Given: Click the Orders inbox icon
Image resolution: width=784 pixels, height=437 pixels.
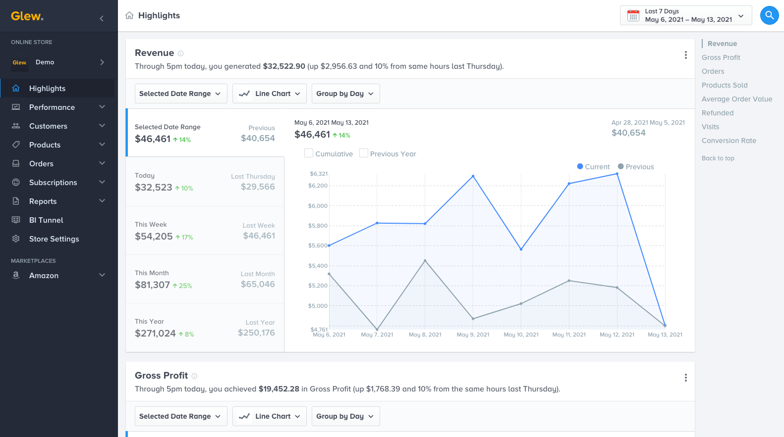Looking at the screenshot, I should tap(16, 163).
